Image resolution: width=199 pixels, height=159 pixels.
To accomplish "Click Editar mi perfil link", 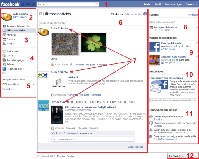I will click(x=20, y=17).
